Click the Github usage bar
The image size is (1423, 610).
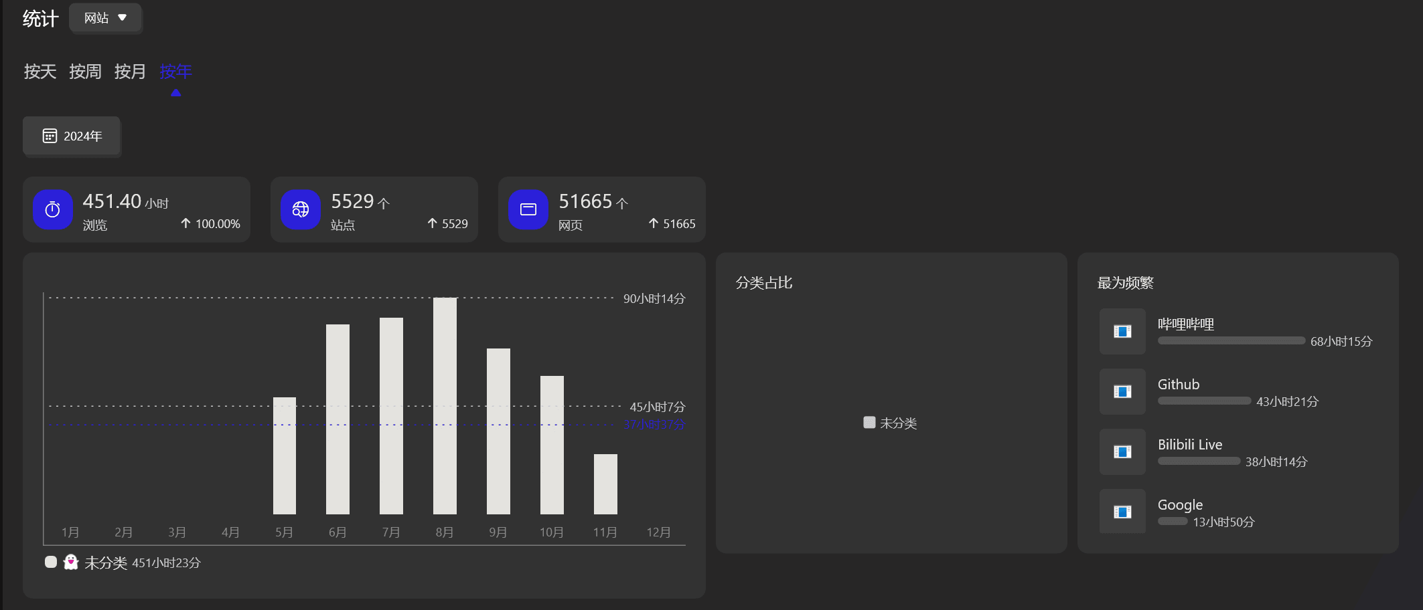pyautogui.click(x=1204, y=401)
